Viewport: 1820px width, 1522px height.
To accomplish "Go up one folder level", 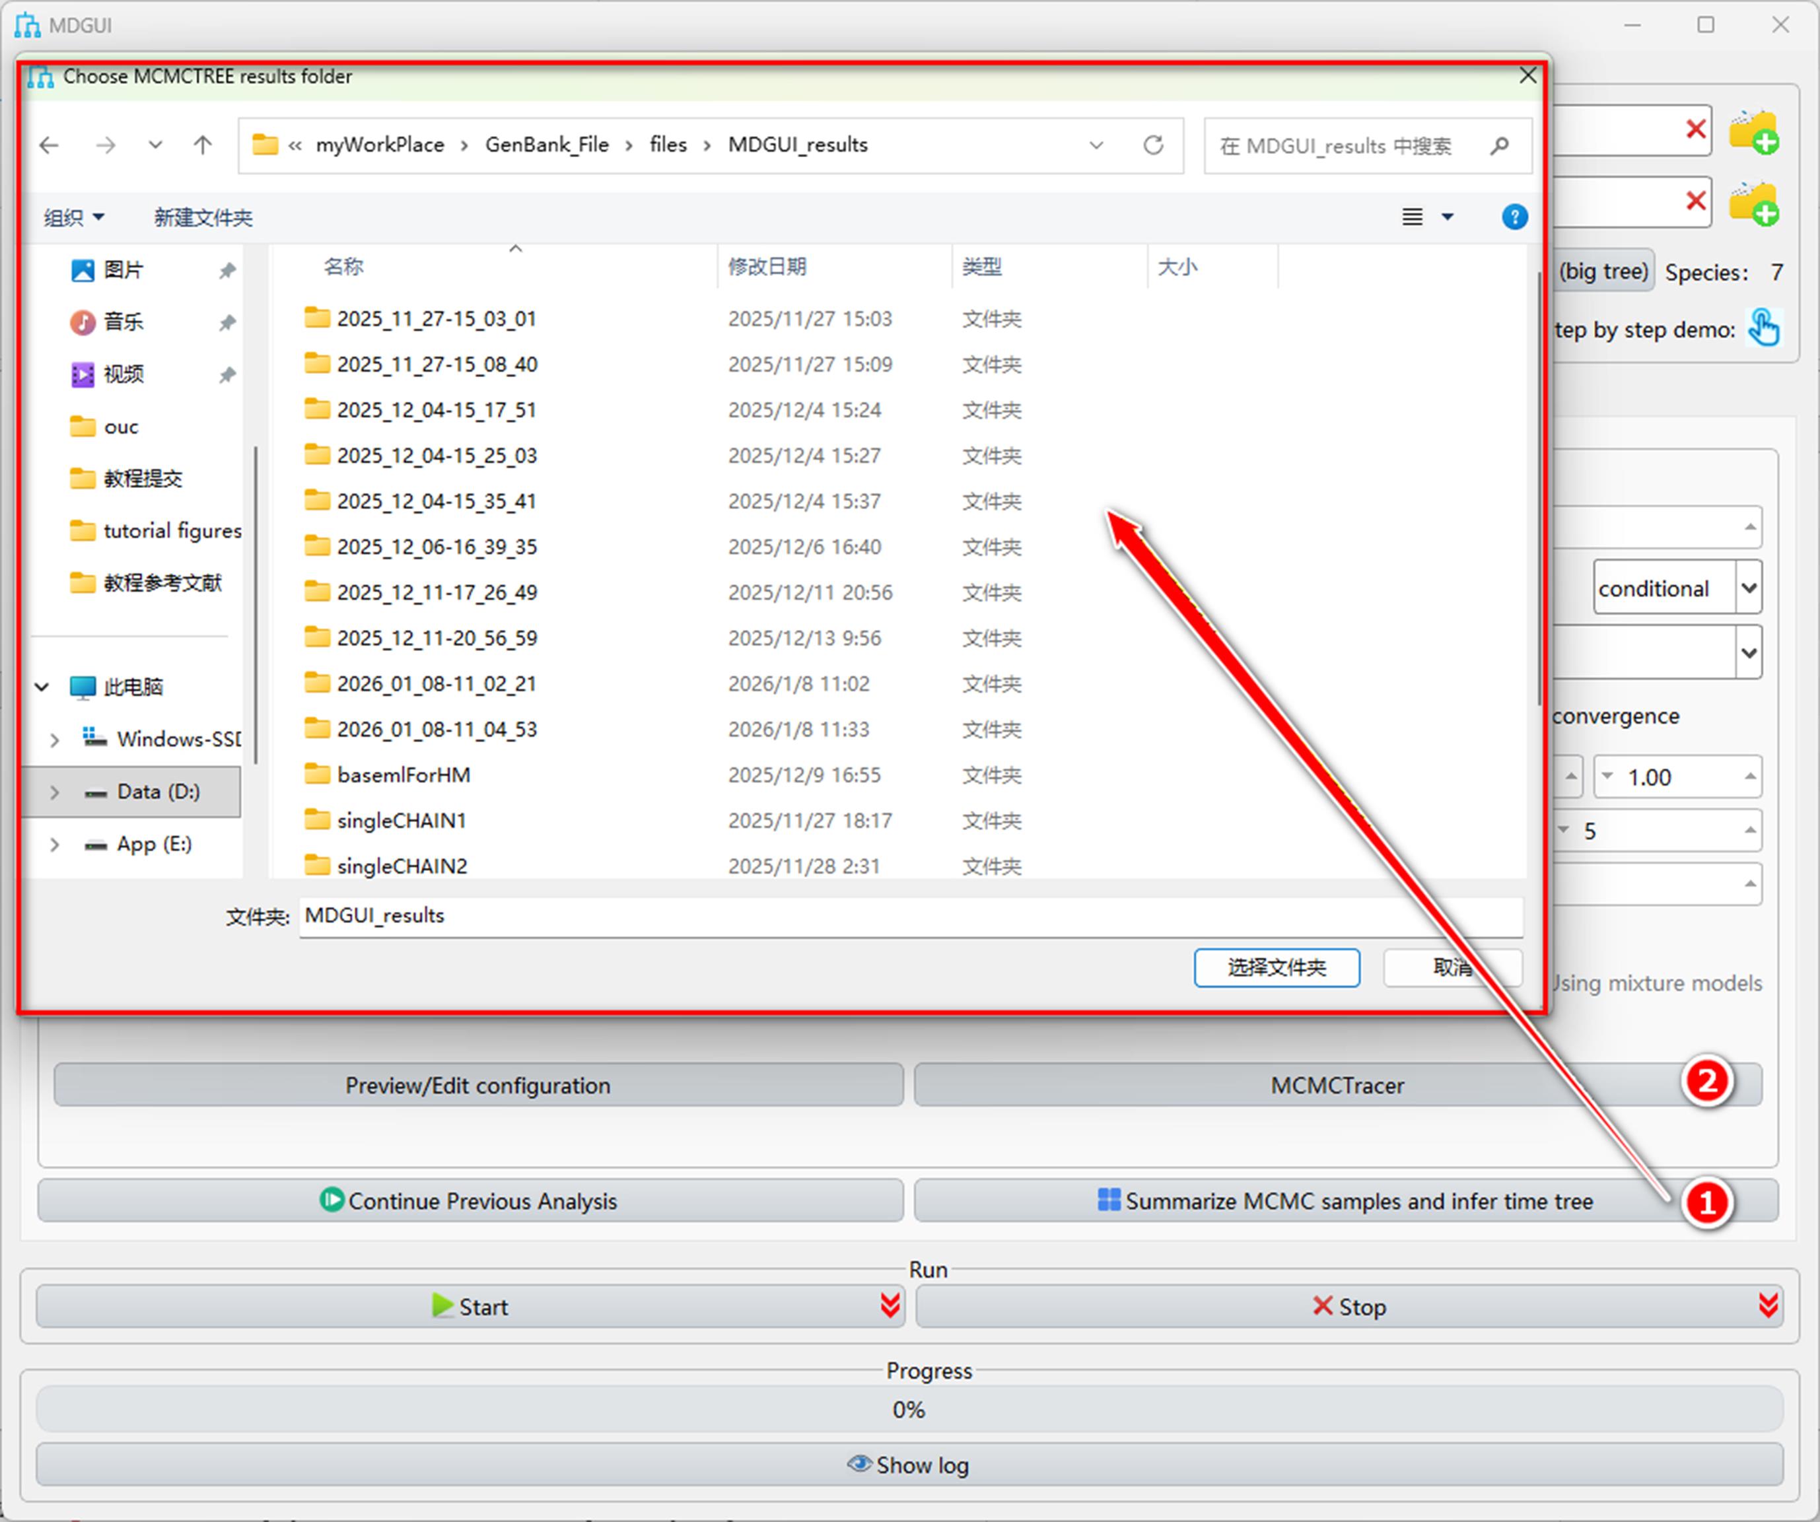I will (x=203, y=146).
